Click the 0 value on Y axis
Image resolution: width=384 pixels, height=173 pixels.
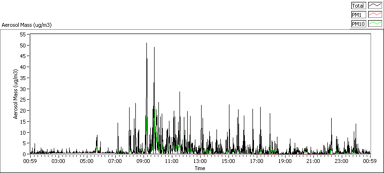pos(24,154)
